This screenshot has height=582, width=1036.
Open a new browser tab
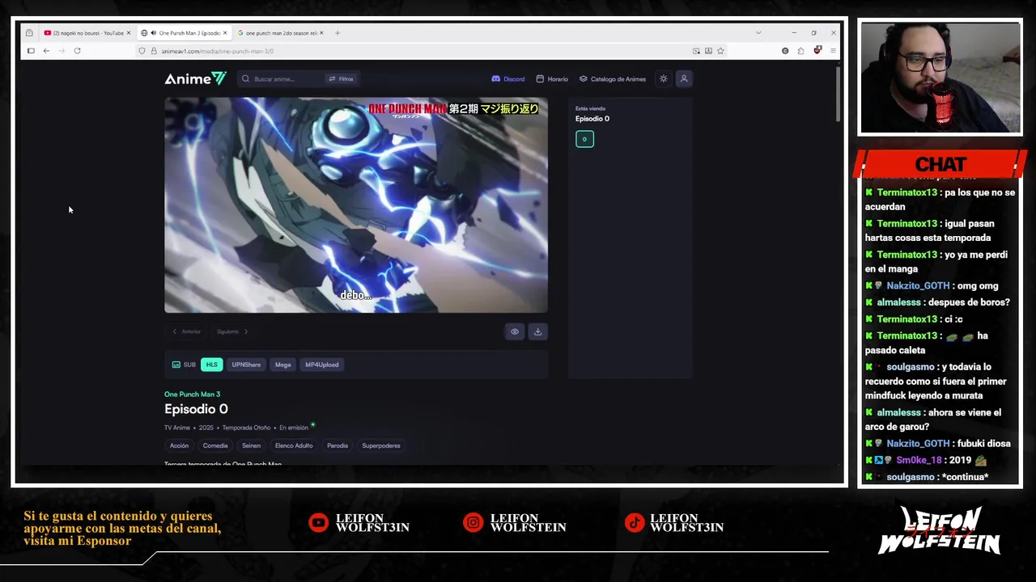[338, 33]
